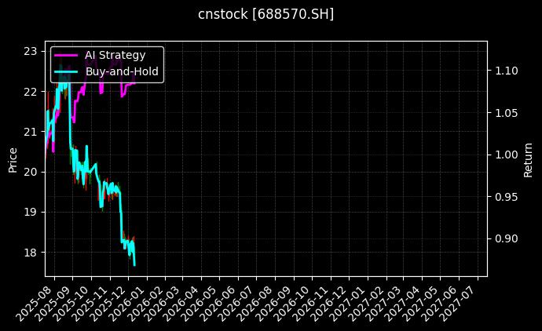The width and height of the screenshot is (542, 331).
Task: Click the 23 price tick label
Action: click(31, 52)
